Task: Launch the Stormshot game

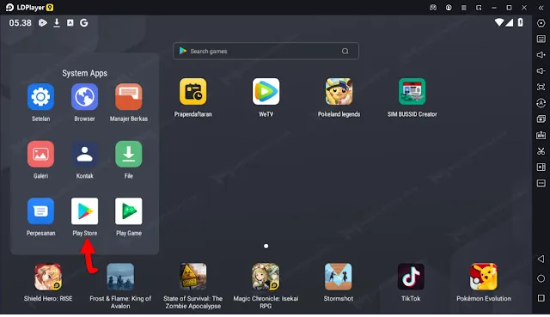Action: 339,277
